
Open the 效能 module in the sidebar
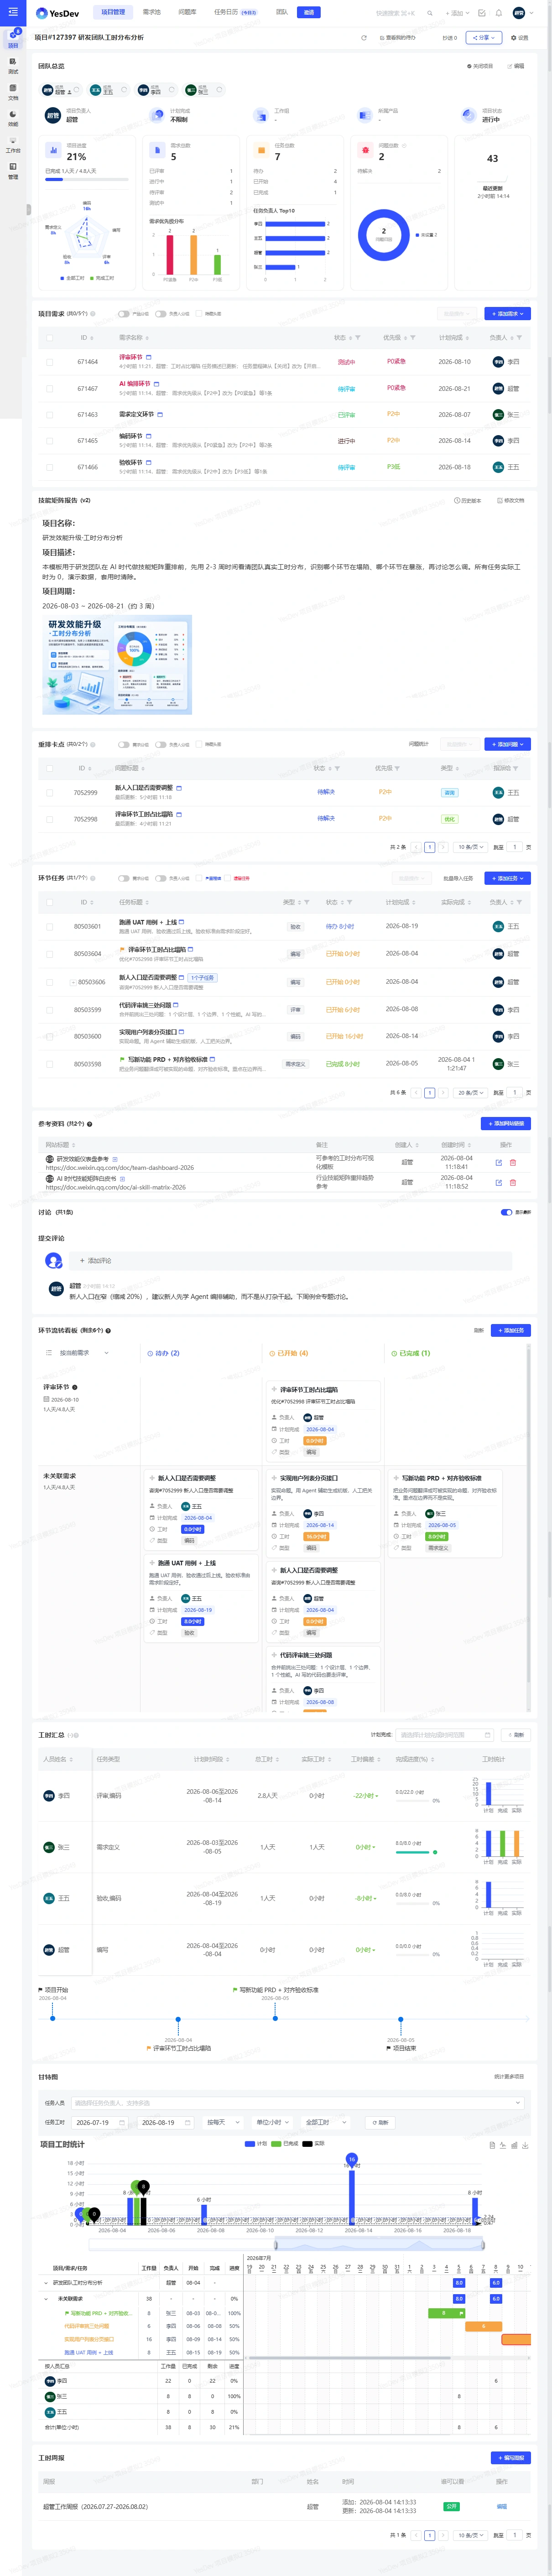[13, 118]
